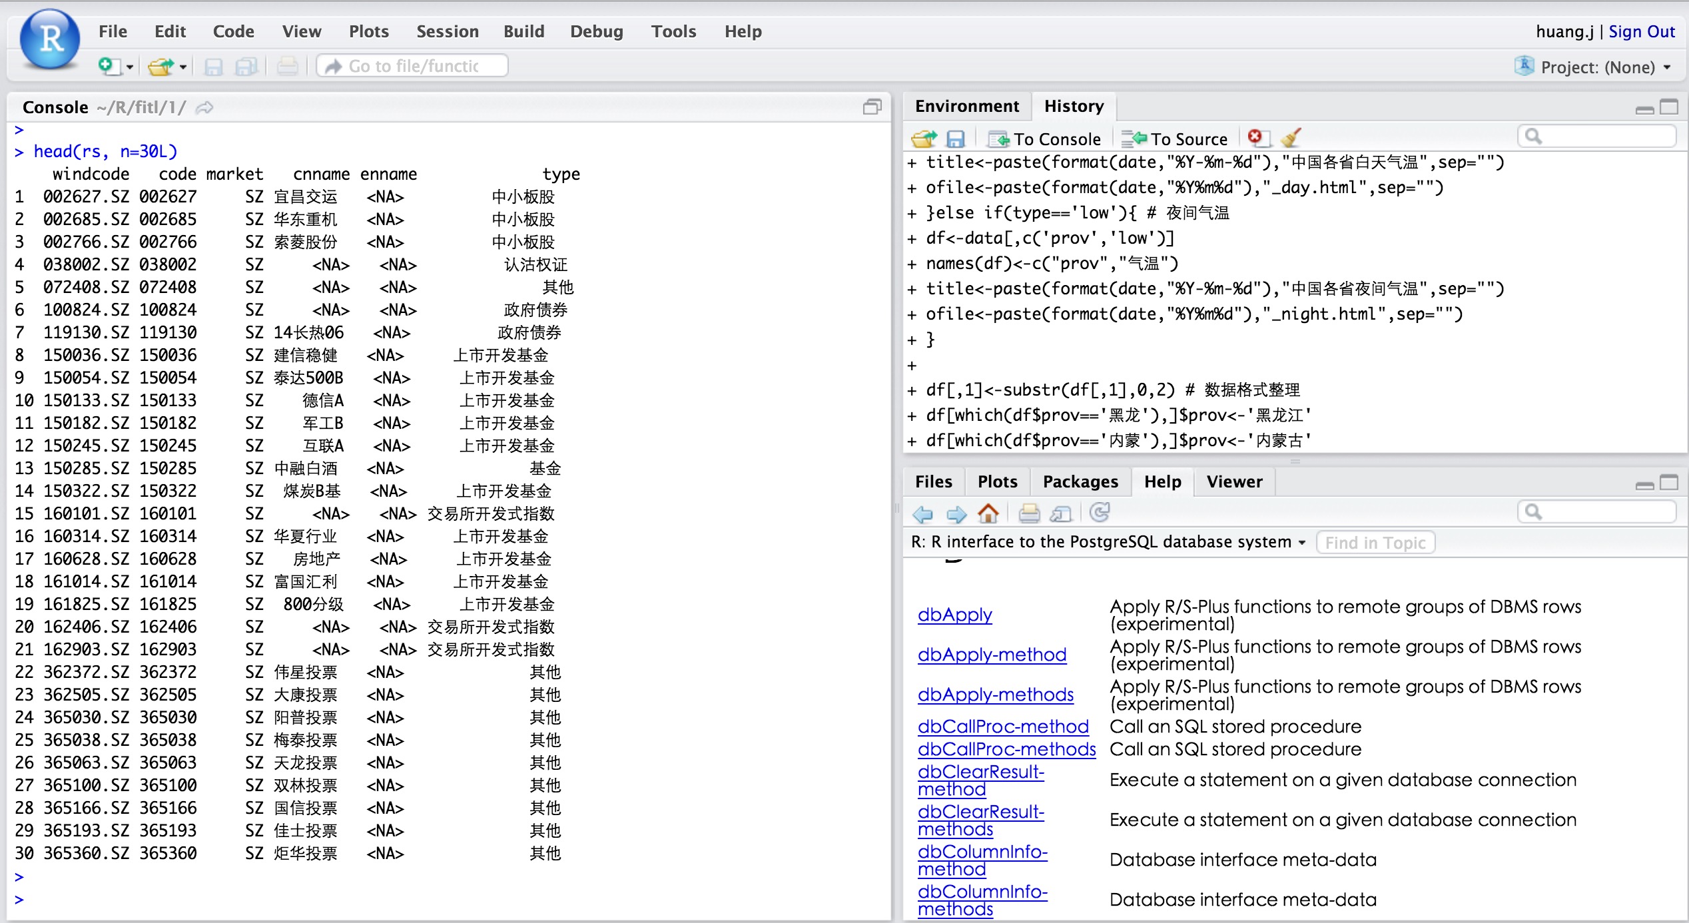Maximize the History pane
The width and height of the screenshot is (1689, 923).
[1669, 107]
